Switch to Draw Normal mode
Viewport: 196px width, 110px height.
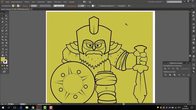2,69
